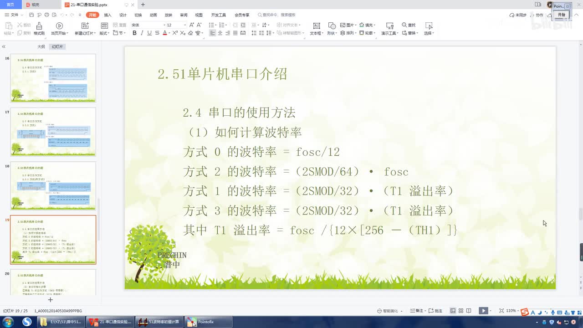Decrease font size with the A- icon
The width and height of the screenshot is (583, 328).
click(x=199, y=25)
